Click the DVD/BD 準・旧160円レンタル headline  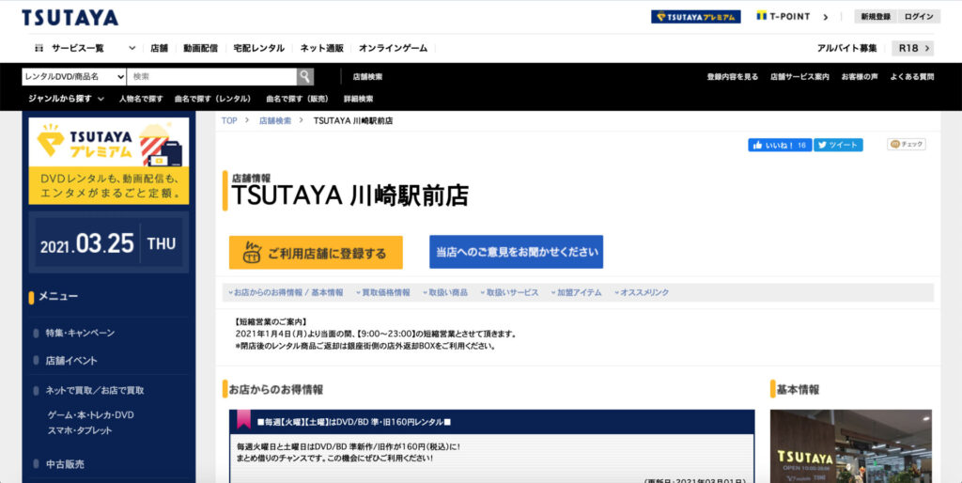coord(354,422)
